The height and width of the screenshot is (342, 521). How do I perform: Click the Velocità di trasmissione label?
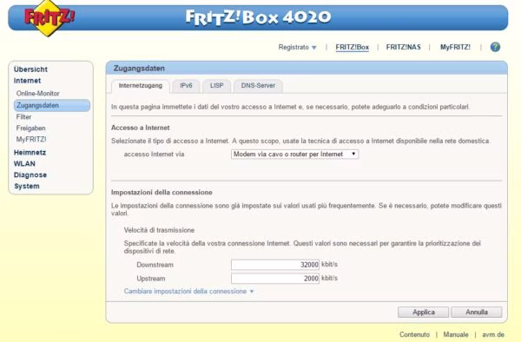pyautogui.click(x=159, y=230)
